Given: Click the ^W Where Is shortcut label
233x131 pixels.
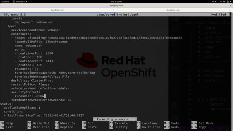Looking at the screenshot, I should [65, 123].
